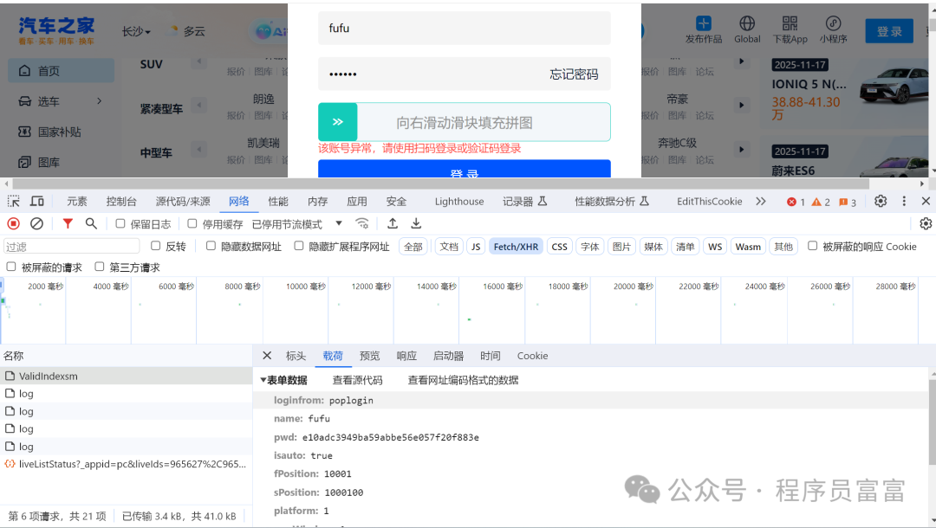The width and height of the screenshot is (936, 528).
Task: Click 查看网址编码格式的数据 link
Action: (x=463, y=380)
